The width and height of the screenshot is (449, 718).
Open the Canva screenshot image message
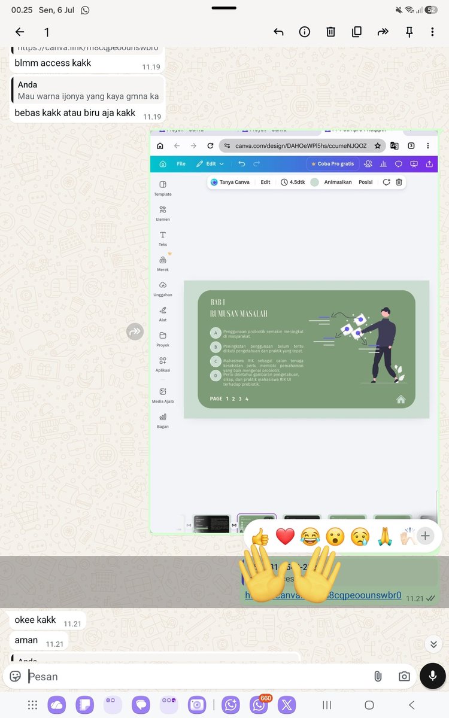tap(294, 331)
